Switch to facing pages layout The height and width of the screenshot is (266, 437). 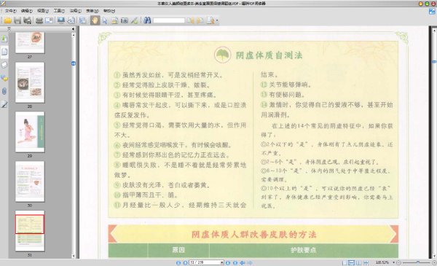click(x=358, y=262)
